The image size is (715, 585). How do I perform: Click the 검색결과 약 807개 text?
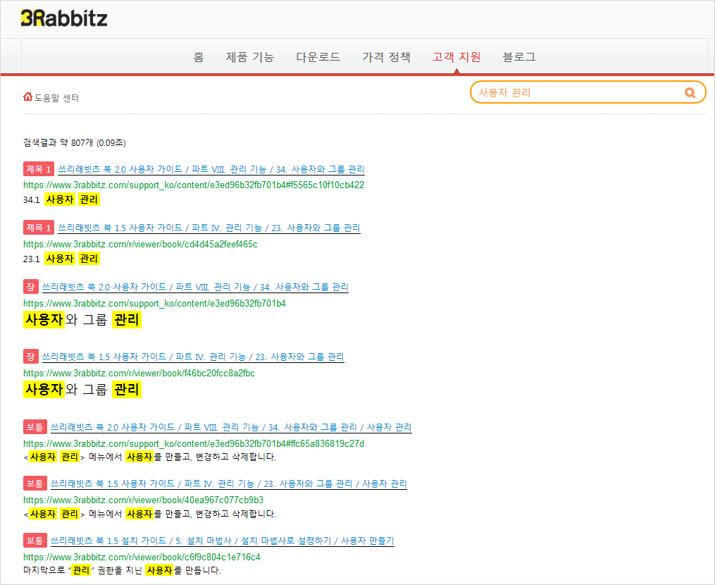[75, 143]
